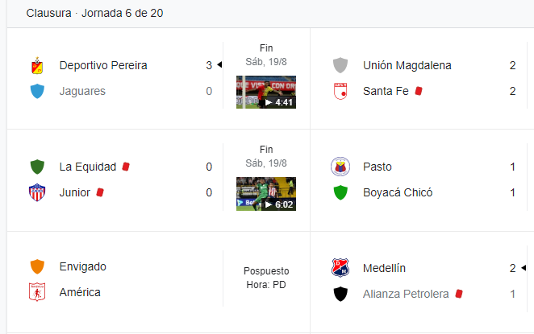Click the Clausura Jornada 6 de 20 header

point(94,13)
